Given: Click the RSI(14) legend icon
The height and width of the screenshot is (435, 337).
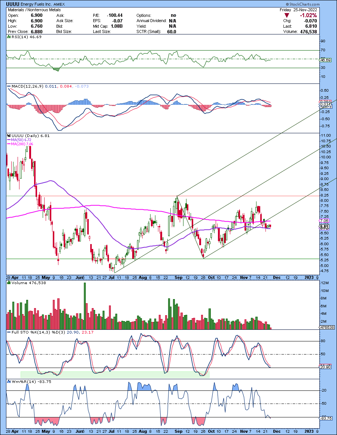Looking at the screenshot, I should [x=9, y=37].
